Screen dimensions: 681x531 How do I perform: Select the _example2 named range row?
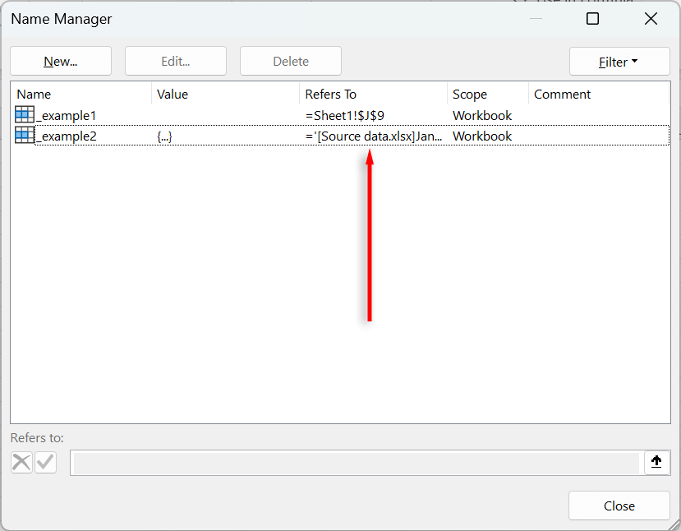[x=67, y=136]
